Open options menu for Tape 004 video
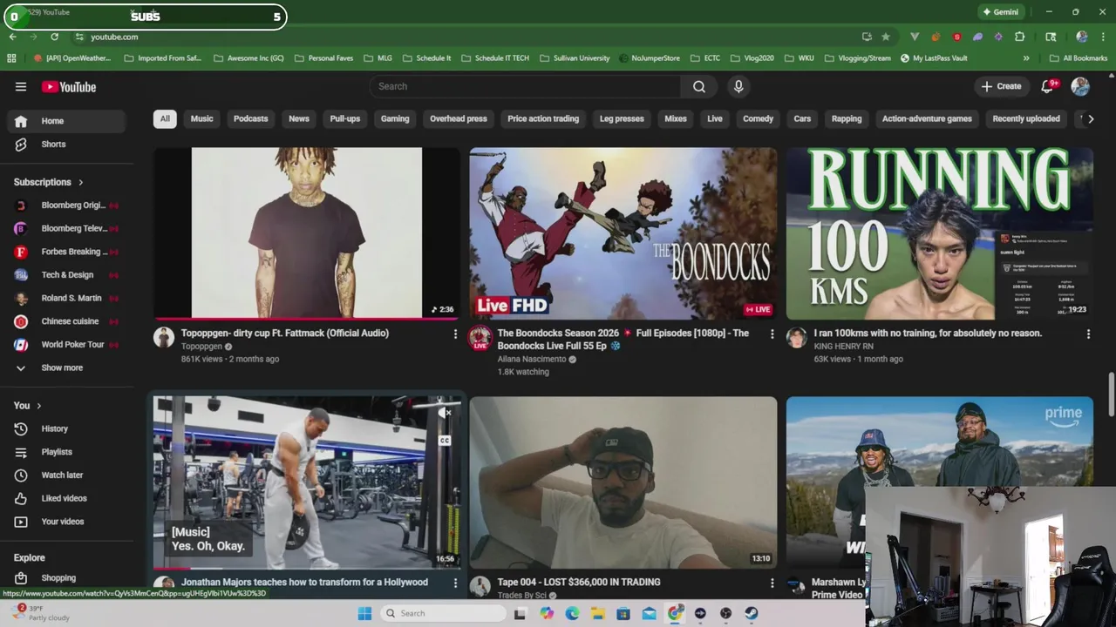Screen dimensions: 1116x627 pos(772,583)
